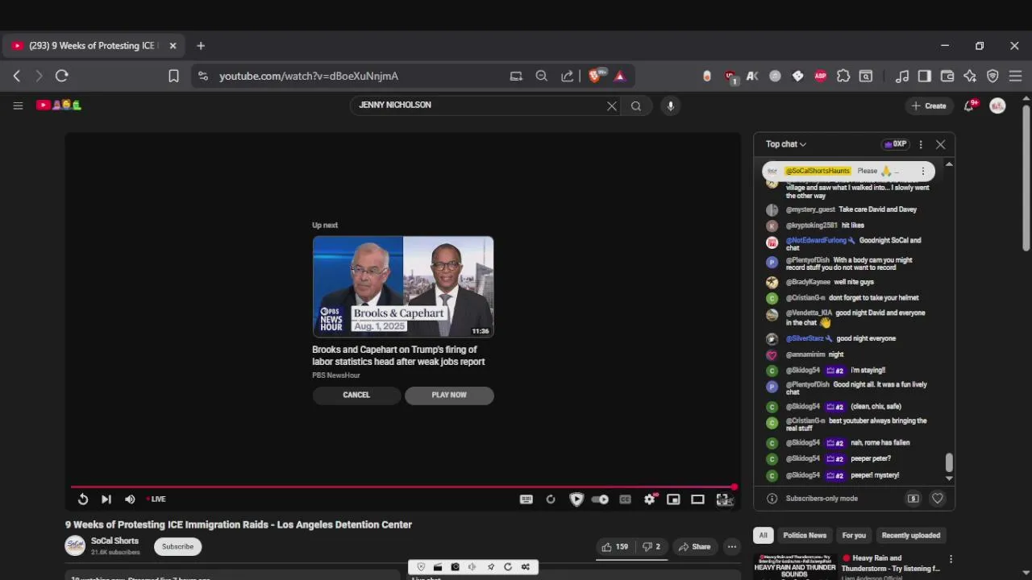
Task: Open extensions puzzle-piece menu
Action: [843, 76]
